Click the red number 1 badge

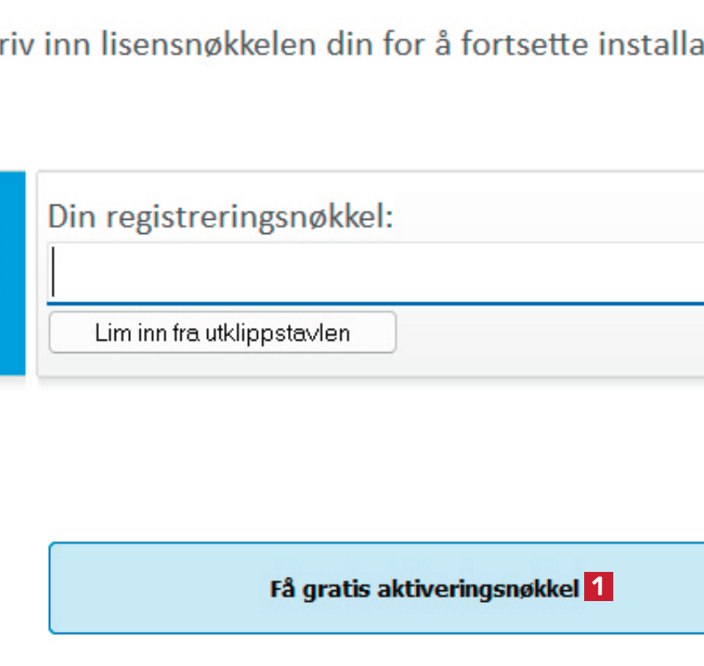(x=598, y=589)
